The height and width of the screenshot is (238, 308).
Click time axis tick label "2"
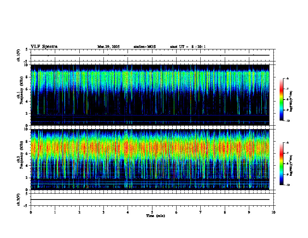pyautogui.click(x=79, y=212)
